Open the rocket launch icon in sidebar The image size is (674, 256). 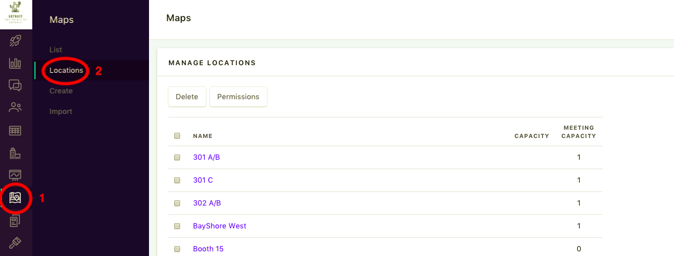click(15, 41)
